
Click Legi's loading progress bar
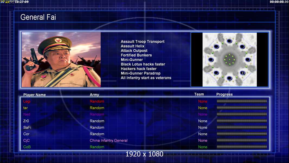click(x=242, y=101)
